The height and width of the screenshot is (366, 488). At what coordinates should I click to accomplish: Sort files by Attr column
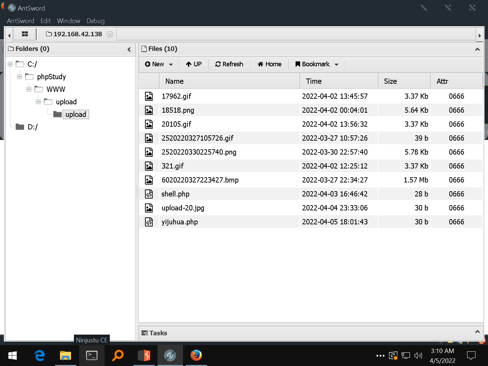457,81
